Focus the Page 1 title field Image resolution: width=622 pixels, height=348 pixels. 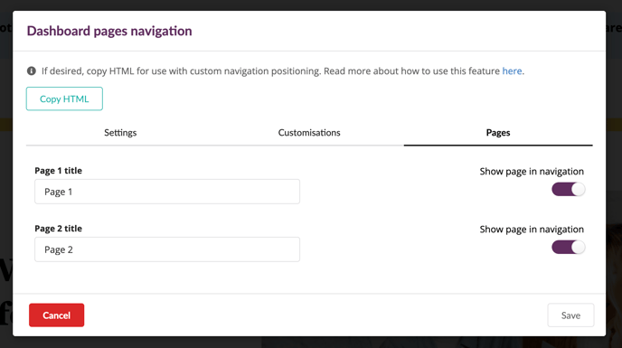[x=167, y=192]
